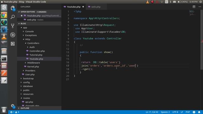Expand the config folder

click(x=26, y=82)
